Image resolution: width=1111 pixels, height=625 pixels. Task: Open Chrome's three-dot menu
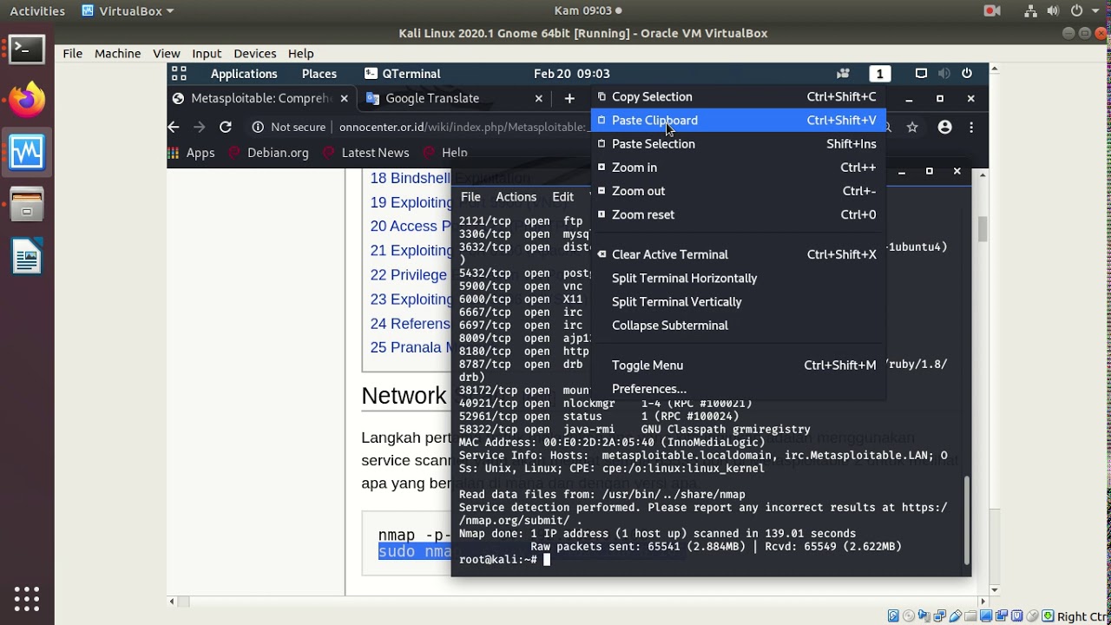[x=971, y=127]
